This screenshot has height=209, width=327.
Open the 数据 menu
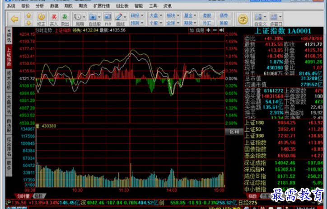[54, 6]
